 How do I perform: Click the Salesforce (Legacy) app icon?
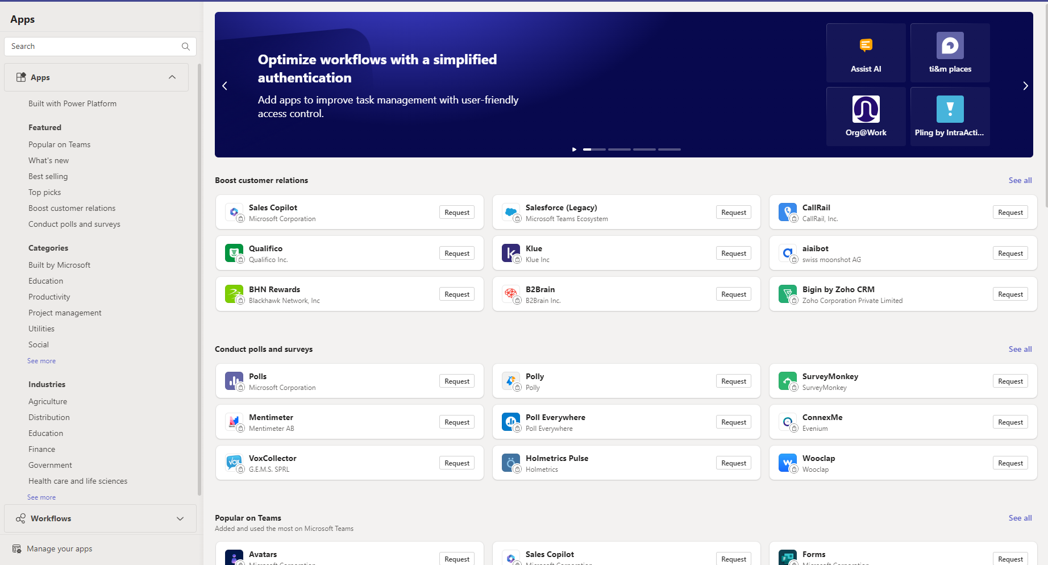point(511,212)
